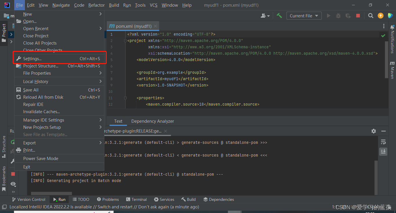Select the Text tab under the editor
Viewport: 396px width, 213px height.
(x=118, y=121)
